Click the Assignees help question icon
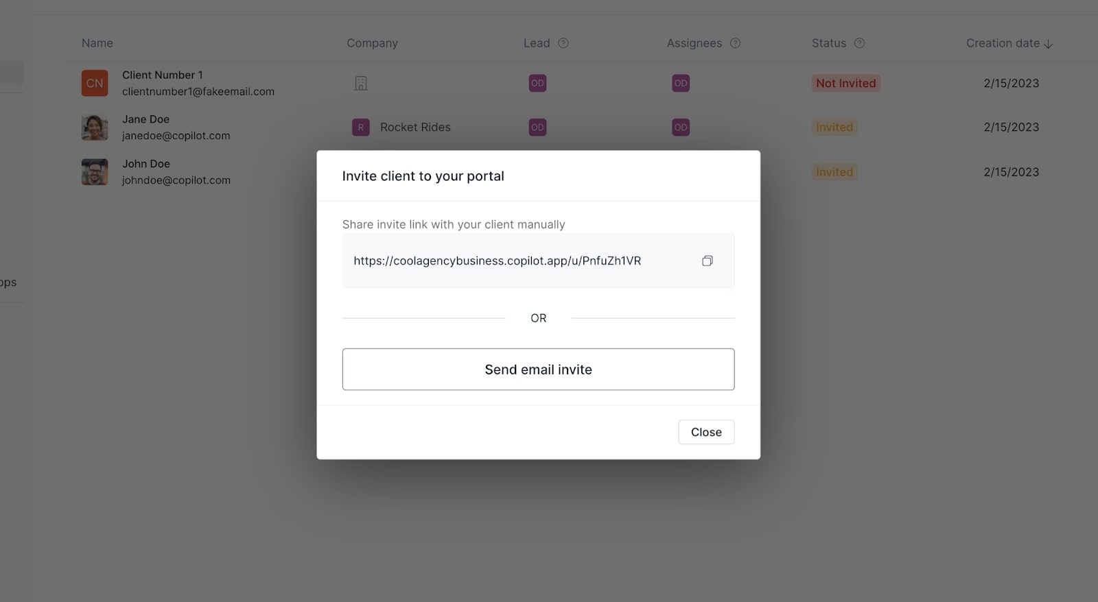The height and width of the screenshot is (602, 1098). (x=735, y=43)
